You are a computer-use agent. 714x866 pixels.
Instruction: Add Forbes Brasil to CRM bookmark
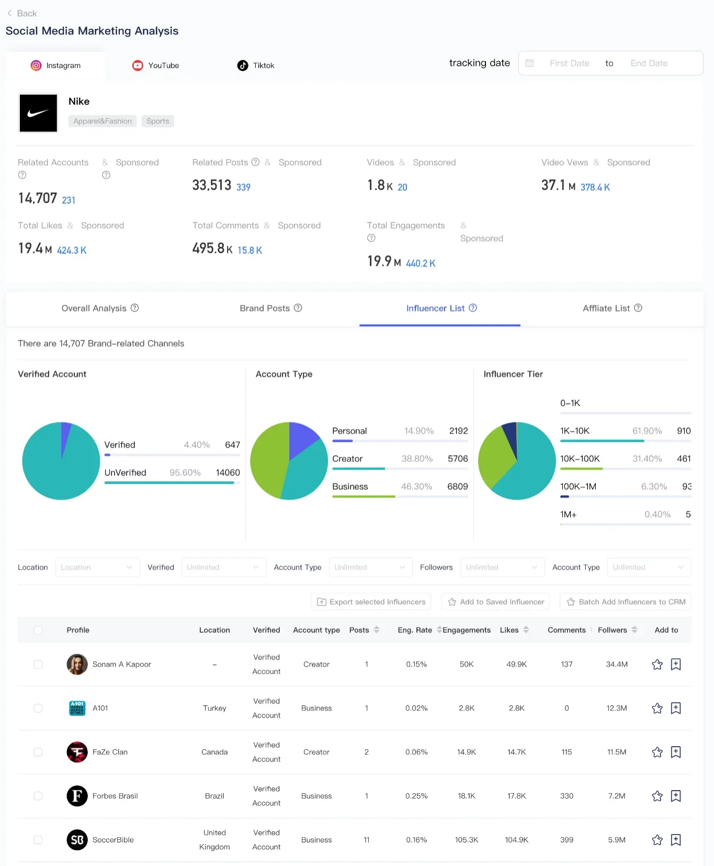676,796
